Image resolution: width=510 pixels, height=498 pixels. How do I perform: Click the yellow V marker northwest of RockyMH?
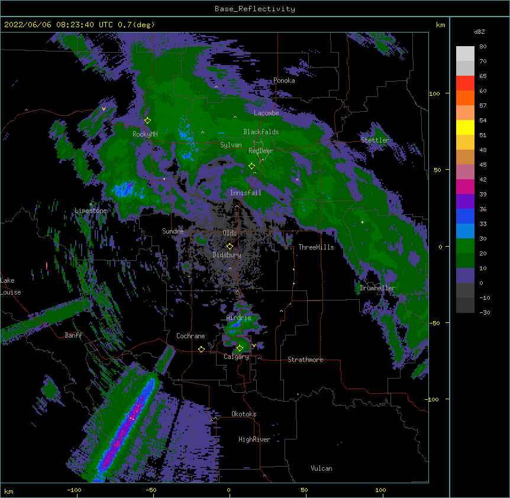(x=104, y=109)
